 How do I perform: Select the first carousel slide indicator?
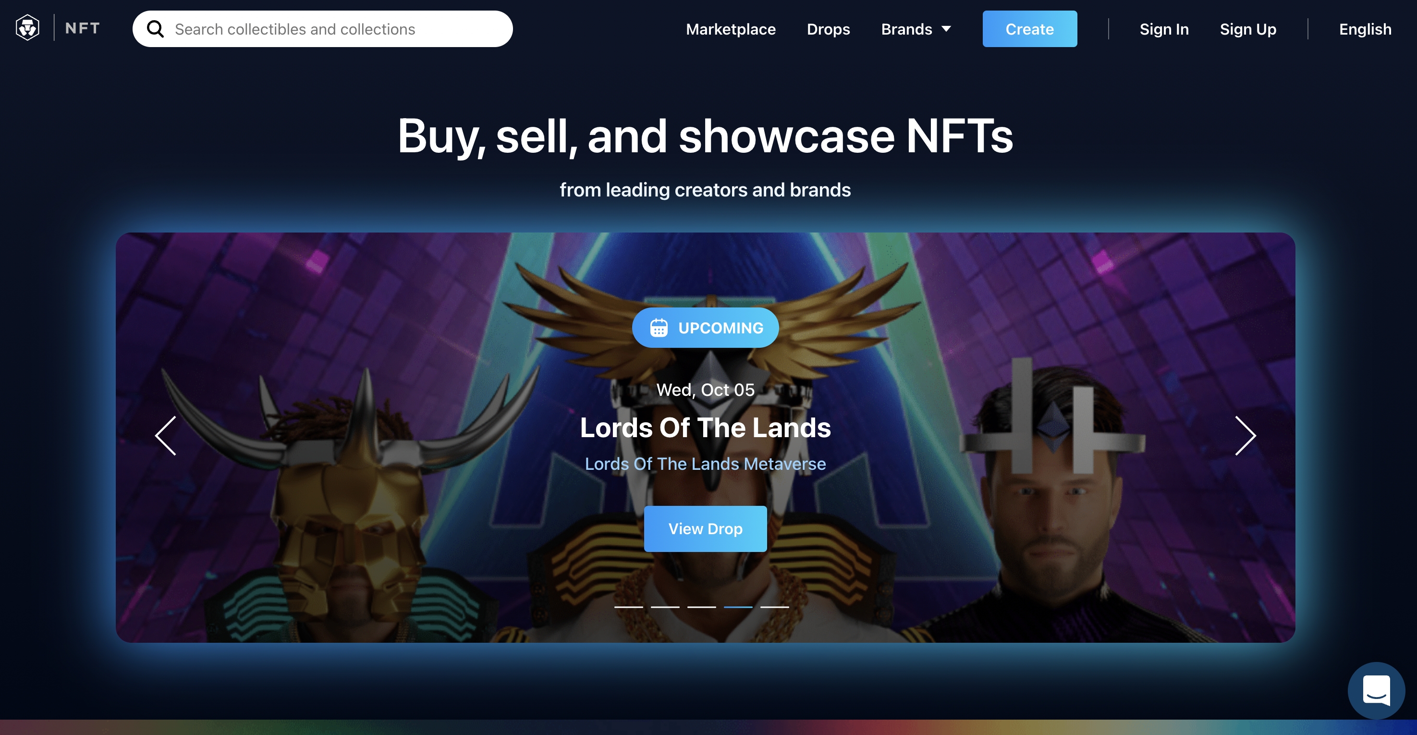628,607
